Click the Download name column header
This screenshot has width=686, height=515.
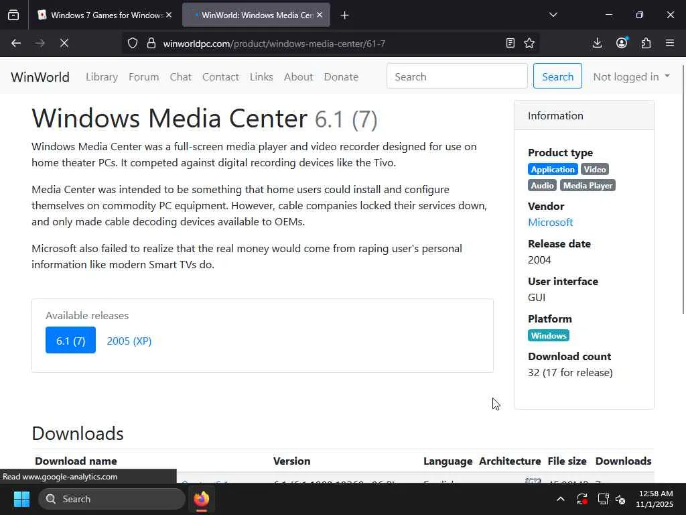coord(76,461)
